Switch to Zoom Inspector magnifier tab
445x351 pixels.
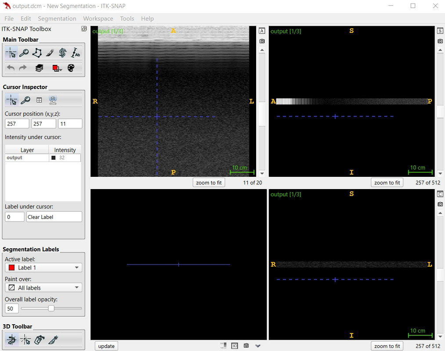25,100
